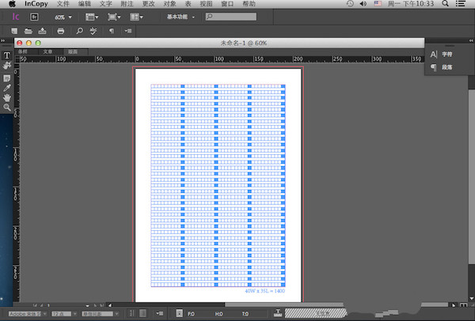The height and width of the screenshot is (321, 475).
Task: Switch to the 版面 layout tab
Action: click(72, 51)
